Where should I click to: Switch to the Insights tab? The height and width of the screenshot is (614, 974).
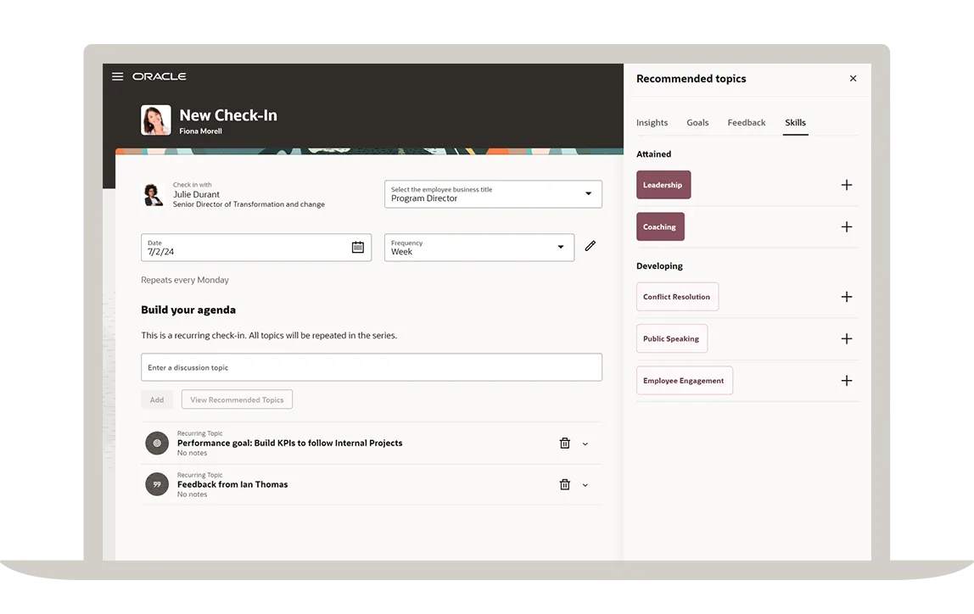coord(652,123)
